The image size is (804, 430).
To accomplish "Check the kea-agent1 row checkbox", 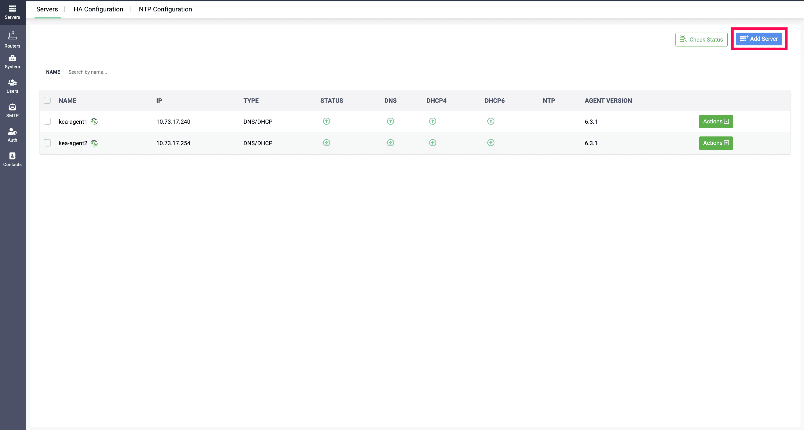I will point(47,121).
